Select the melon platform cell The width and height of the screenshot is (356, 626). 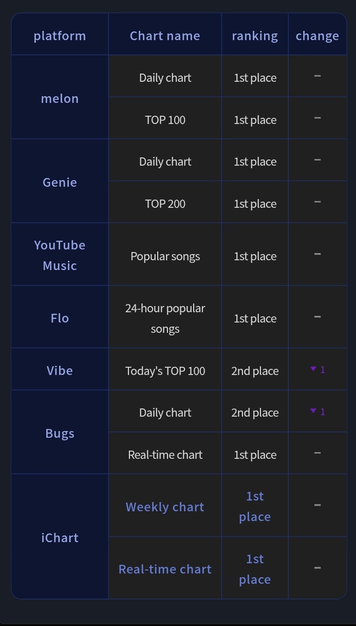click(60, 98)
